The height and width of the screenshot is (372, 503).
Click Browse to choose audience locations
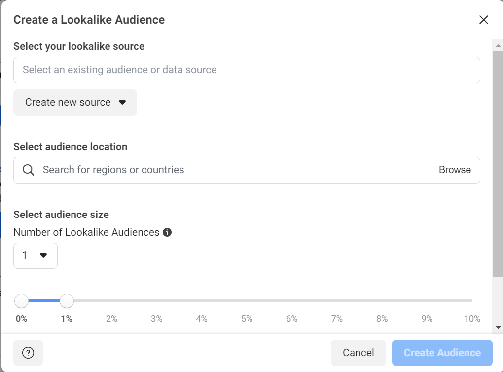(x=455, y=170)
